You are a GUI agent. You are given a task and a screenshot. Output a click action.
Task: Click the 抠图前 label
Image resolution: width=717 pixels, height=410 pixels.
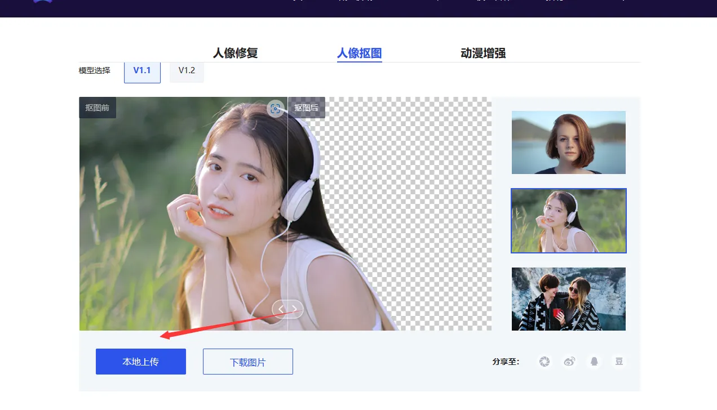(x=98, y=108)
